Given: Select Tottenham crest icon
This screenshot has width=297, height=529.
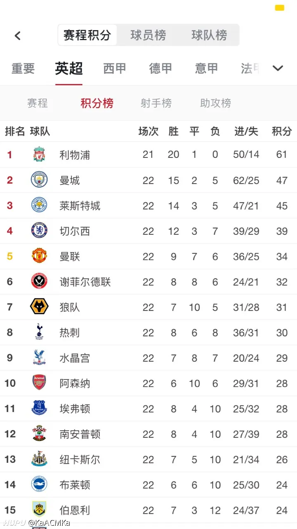Looking at the screenshot, I should 39,332.
